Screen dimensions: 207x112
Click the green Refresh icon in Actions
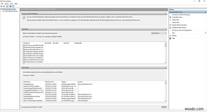(x=170, y=36)
